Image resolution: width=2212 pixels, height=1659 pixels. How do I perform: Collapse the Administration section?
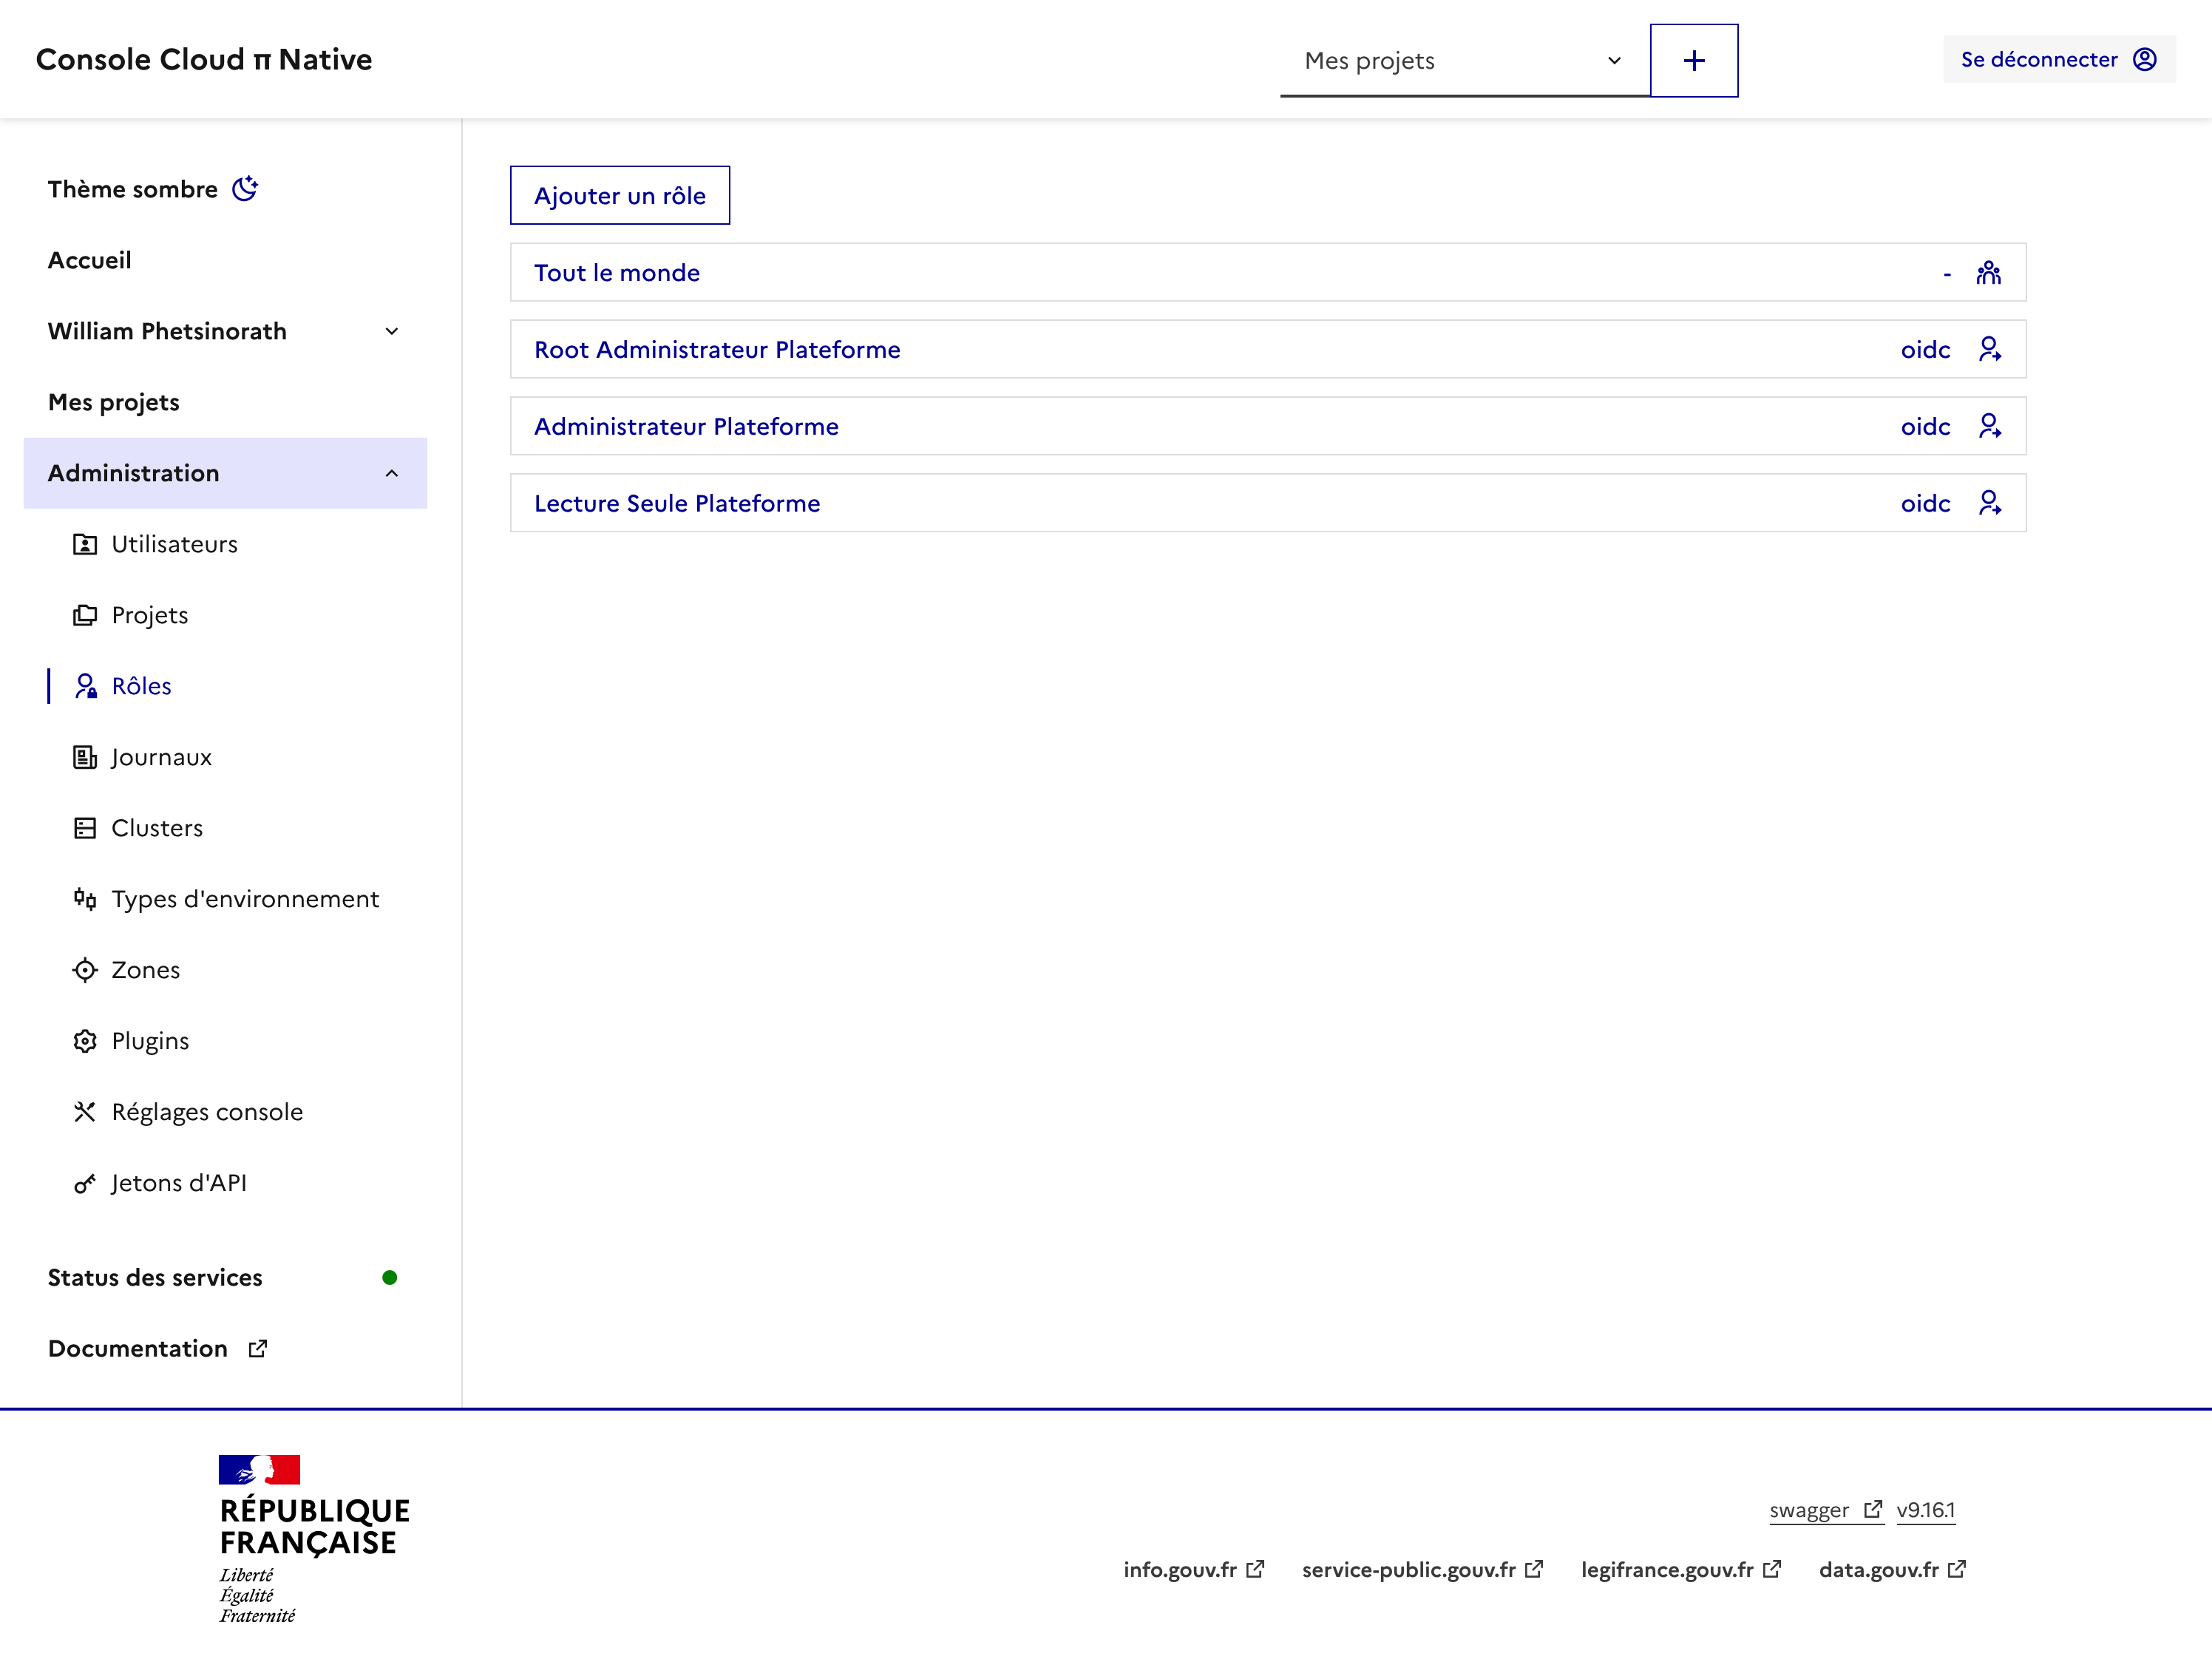tap(391, 473)
